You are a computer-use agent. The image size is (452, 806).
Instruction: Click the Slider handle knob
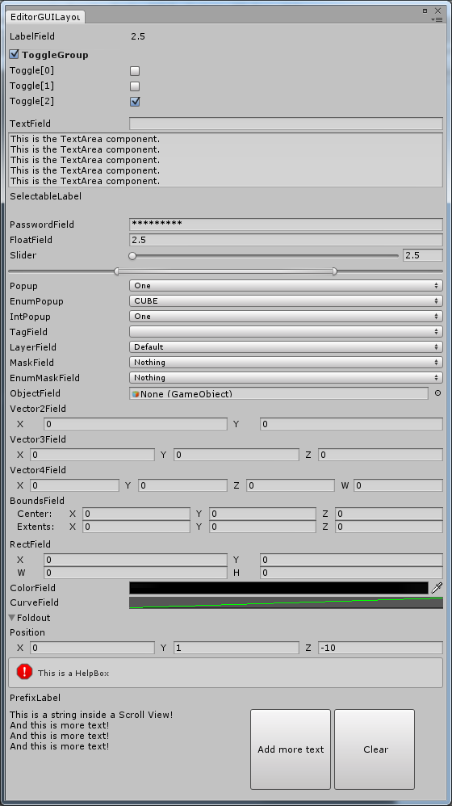132,255
